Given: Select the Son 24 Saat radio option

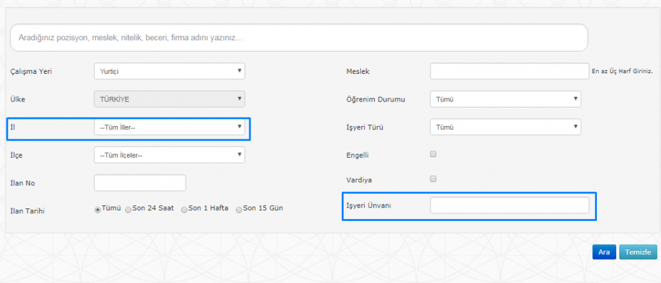Looking at the screenshot, I should click(128, 210).
